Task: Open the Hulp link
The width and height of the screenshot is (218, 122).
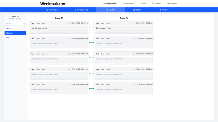Action: pyautogui.click(x=143, y=4)
